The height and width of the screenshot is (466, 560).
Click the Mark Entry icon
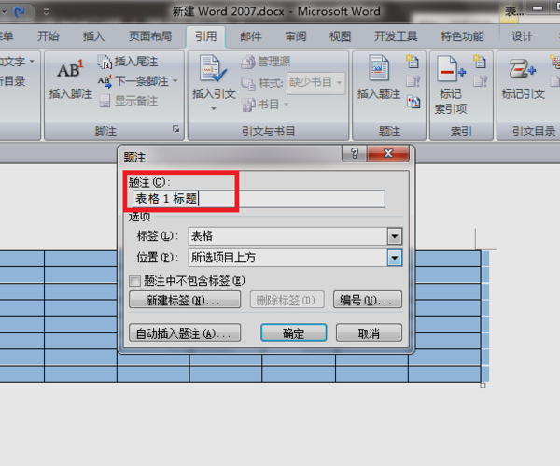coord(451,68)
